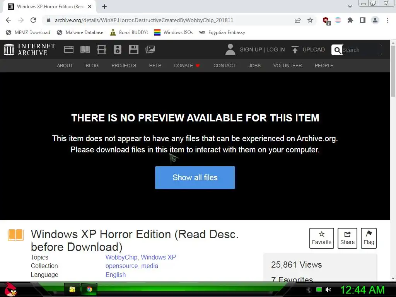Select the Windows XP Horror Edition tab
The height and width of the screenshot is (297, 396).
coord(49,7)
